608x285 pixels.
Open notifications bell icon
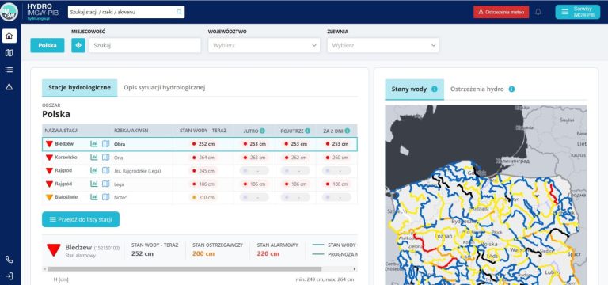[x=538, y=12]
